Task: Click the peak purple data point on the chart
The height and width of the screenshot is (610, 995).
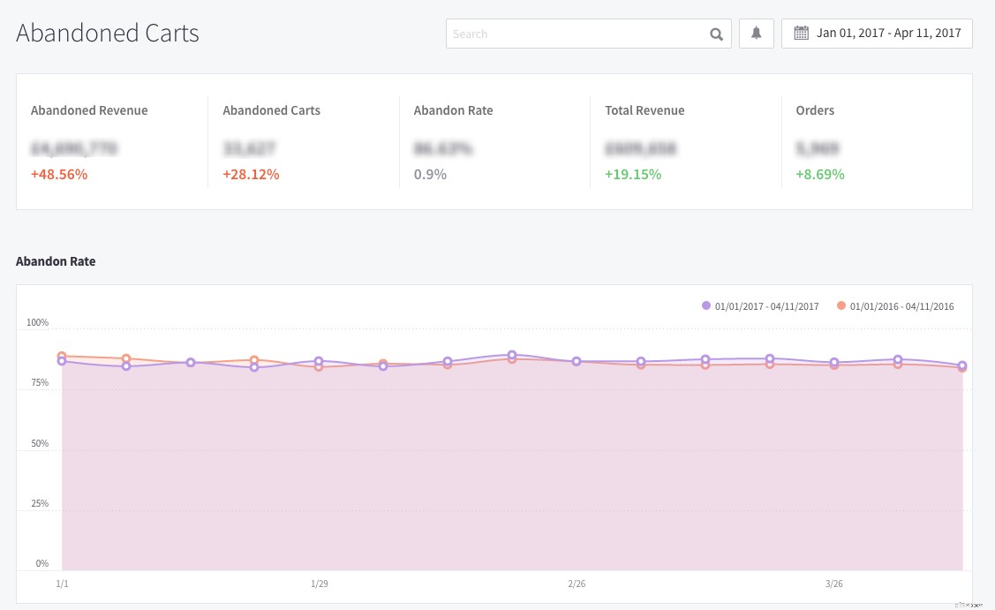Action: pos(512,355)
